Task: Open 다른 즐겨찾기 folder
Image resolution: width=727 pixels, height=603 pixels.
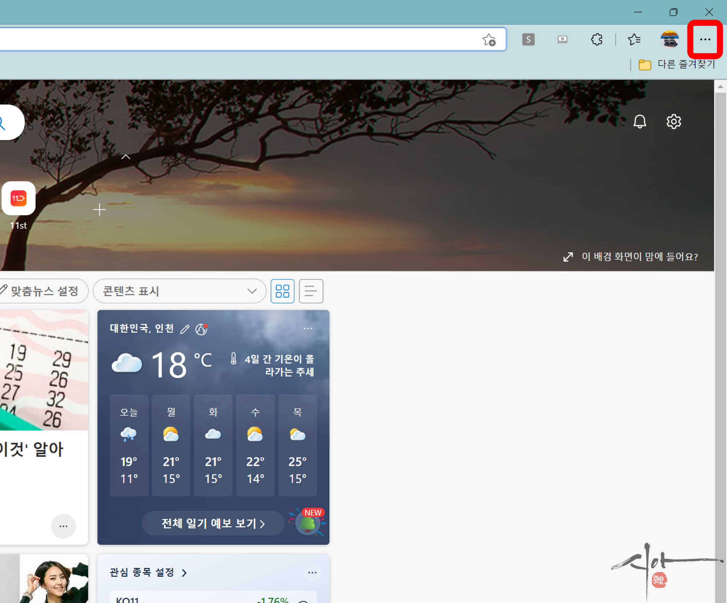Action: click(678, 64)
